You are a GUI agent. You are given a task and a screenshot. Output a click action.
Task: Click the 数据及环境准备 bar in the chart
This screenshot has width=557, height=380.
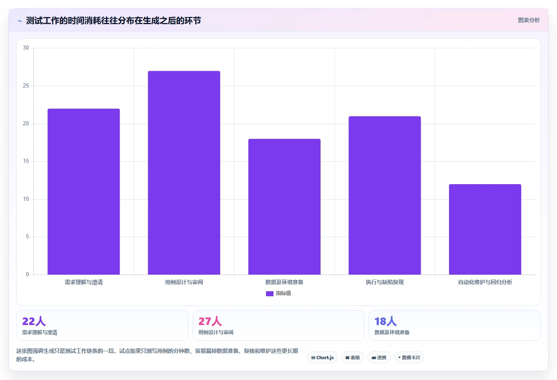pyautogui.click(x=284, y=207)
